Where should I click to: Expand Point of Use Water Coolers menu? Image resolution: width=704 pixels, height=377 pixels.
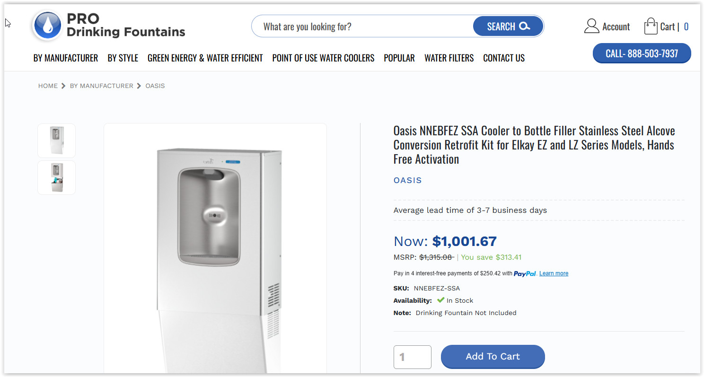tap(323, 58)
